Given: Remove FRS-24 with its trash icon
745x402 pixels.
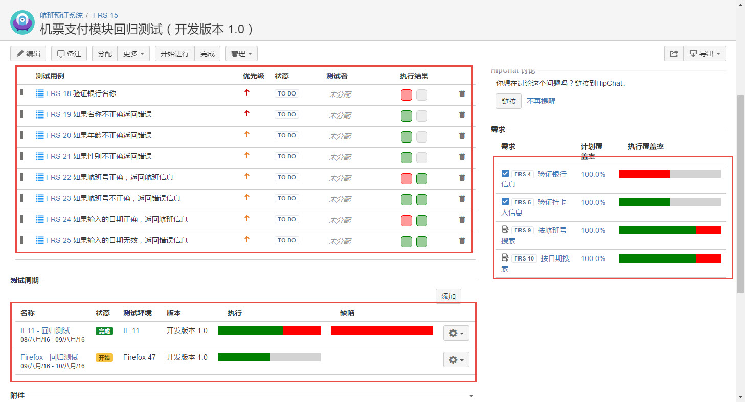Looking at the screenshot, I should [462, 219].
